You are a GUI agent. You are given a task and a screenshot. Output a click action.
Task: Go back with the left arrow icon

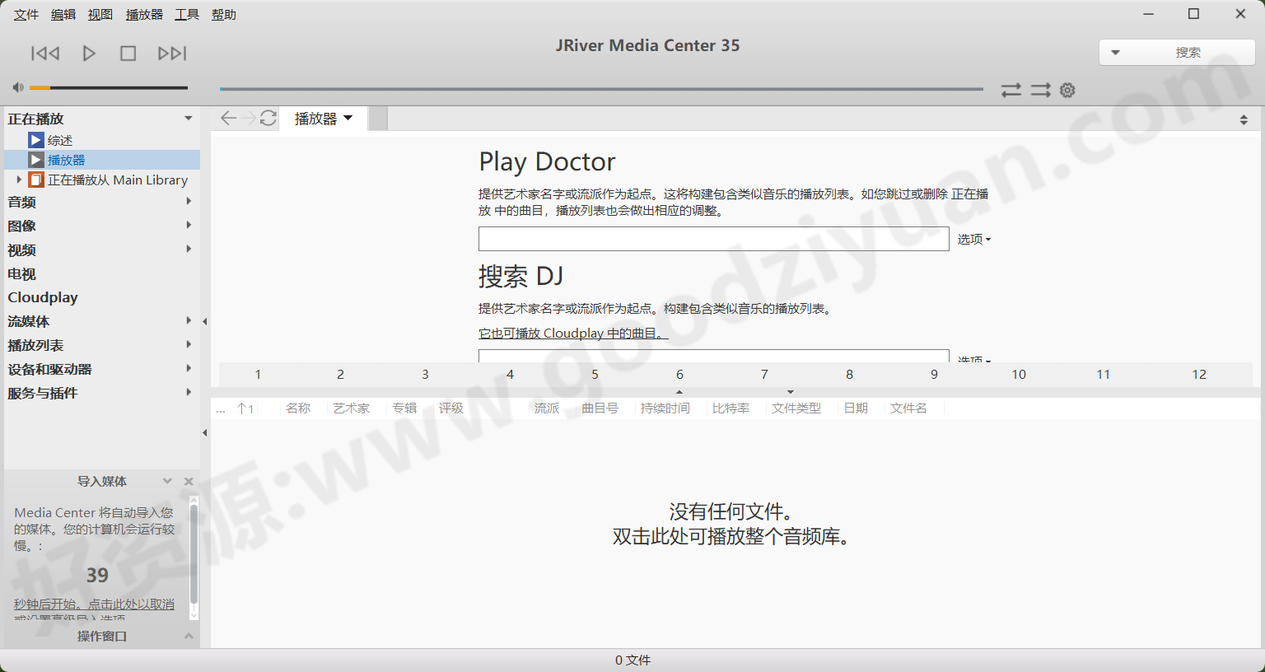pos(228,118)
